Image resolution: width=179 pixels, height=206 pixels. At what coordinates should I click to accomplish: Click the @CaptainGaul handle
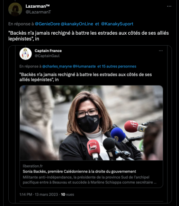click(x=47, y=56)
